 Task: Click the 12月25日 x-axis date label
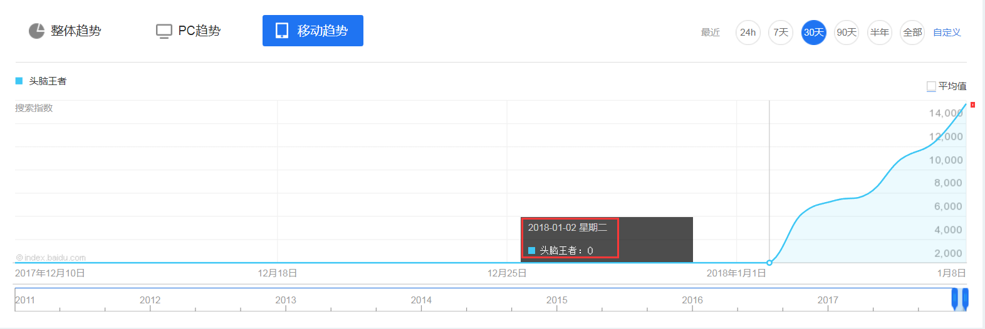(x=507, y=273)
